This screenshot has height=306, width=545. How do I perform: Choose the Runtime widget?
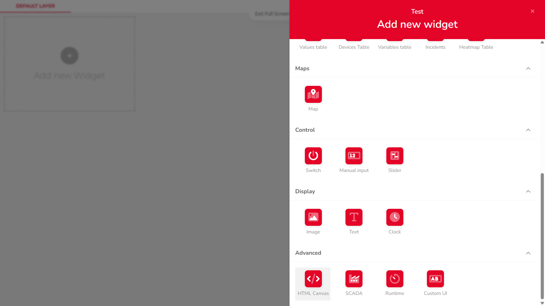tap(395, 279)
